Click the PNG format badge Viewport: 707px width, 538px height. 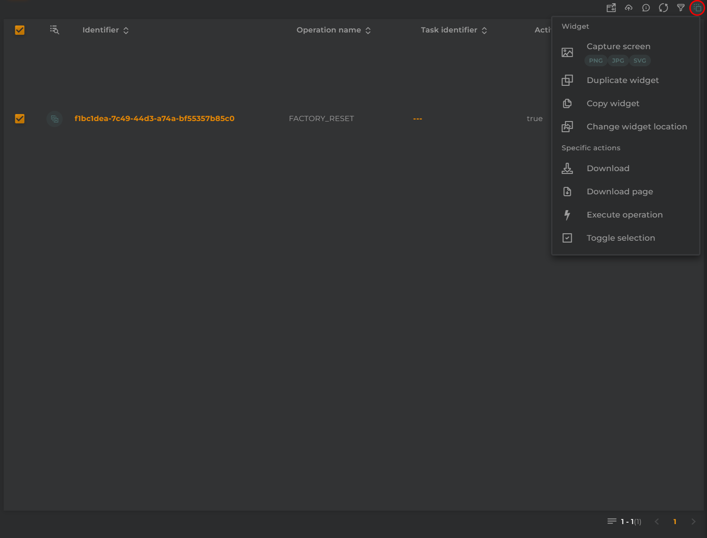click(x=596, y=61)
